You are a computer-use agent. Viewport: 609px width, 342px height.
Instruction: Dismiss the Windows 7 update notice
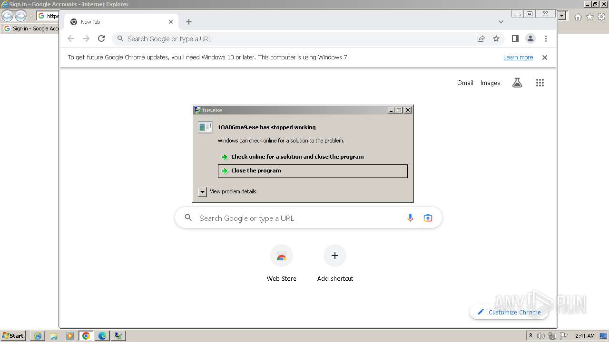point(545,57)
